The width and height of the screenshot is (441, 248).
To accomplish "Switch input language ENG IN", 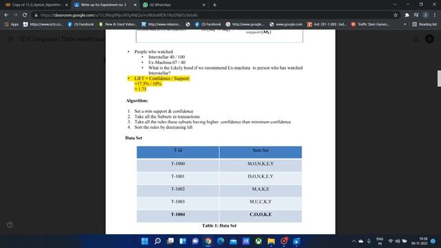I will (x=380, y=241).
